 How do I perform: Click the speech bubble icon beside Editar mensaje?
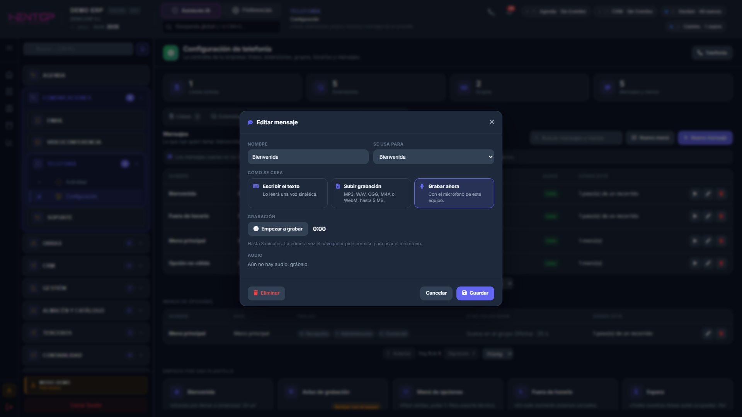250,122
